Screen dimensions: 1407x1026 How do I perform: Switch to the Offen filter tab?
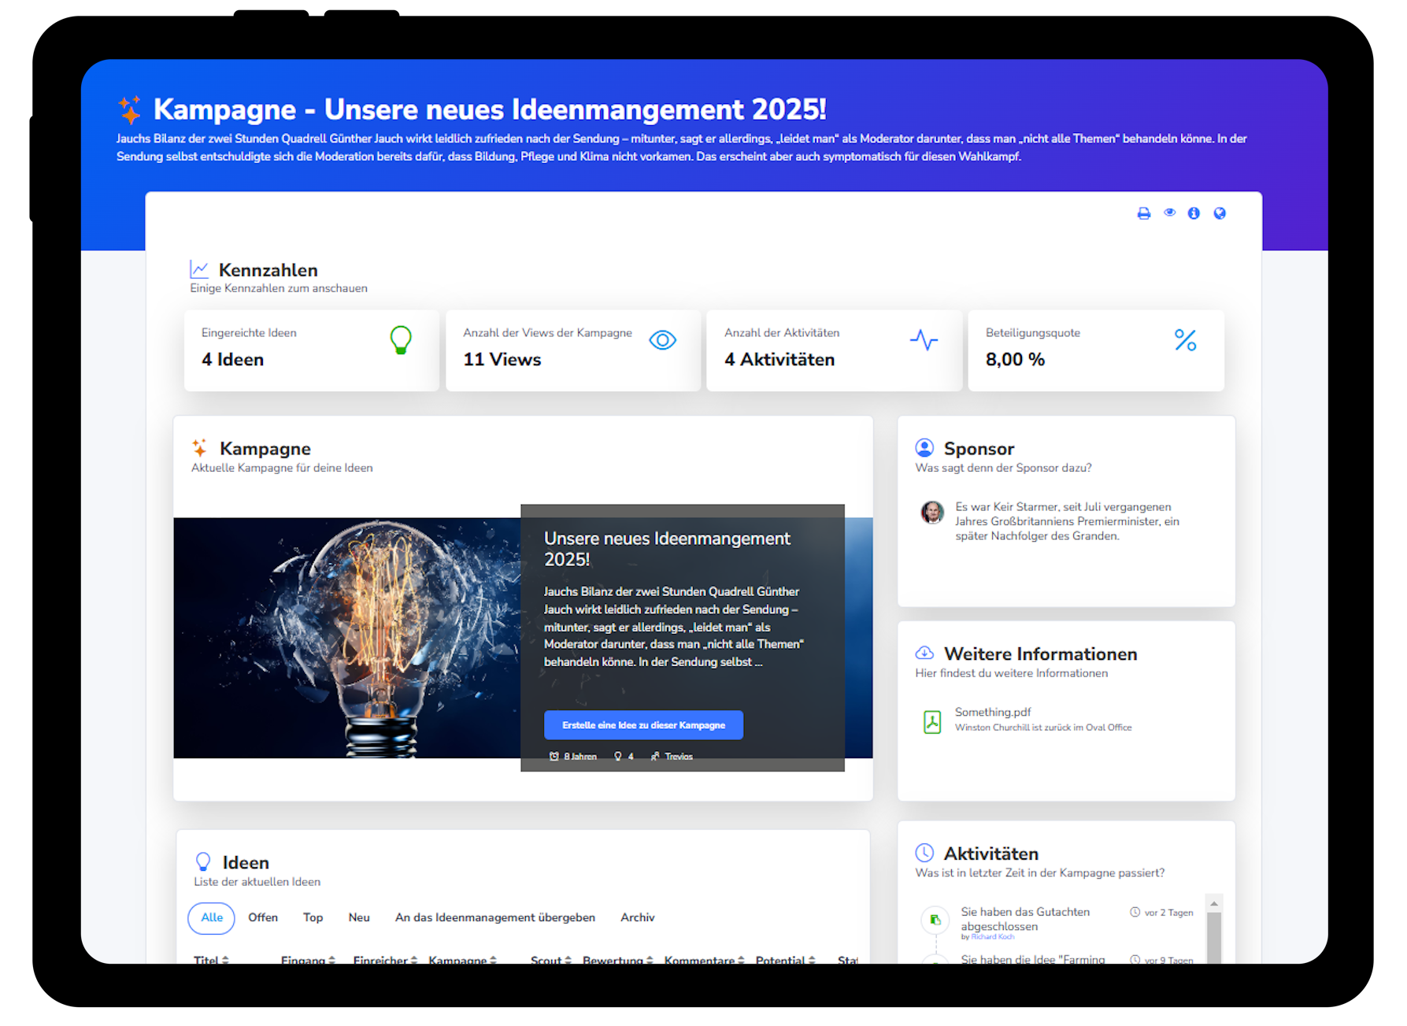pyautogui.click(x=263, y=917)
